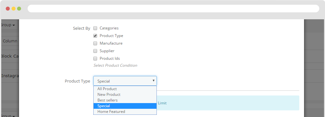This screenshot has width=325, height=117.
Task: Check the Categories checkbox
Action: pos(95,28)
